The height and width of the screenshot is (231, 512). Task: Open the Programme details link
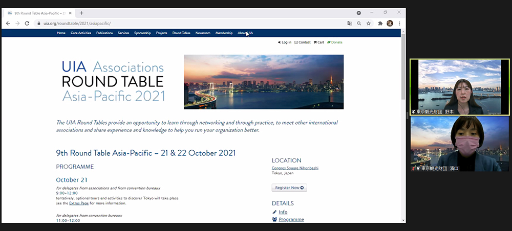291,220
